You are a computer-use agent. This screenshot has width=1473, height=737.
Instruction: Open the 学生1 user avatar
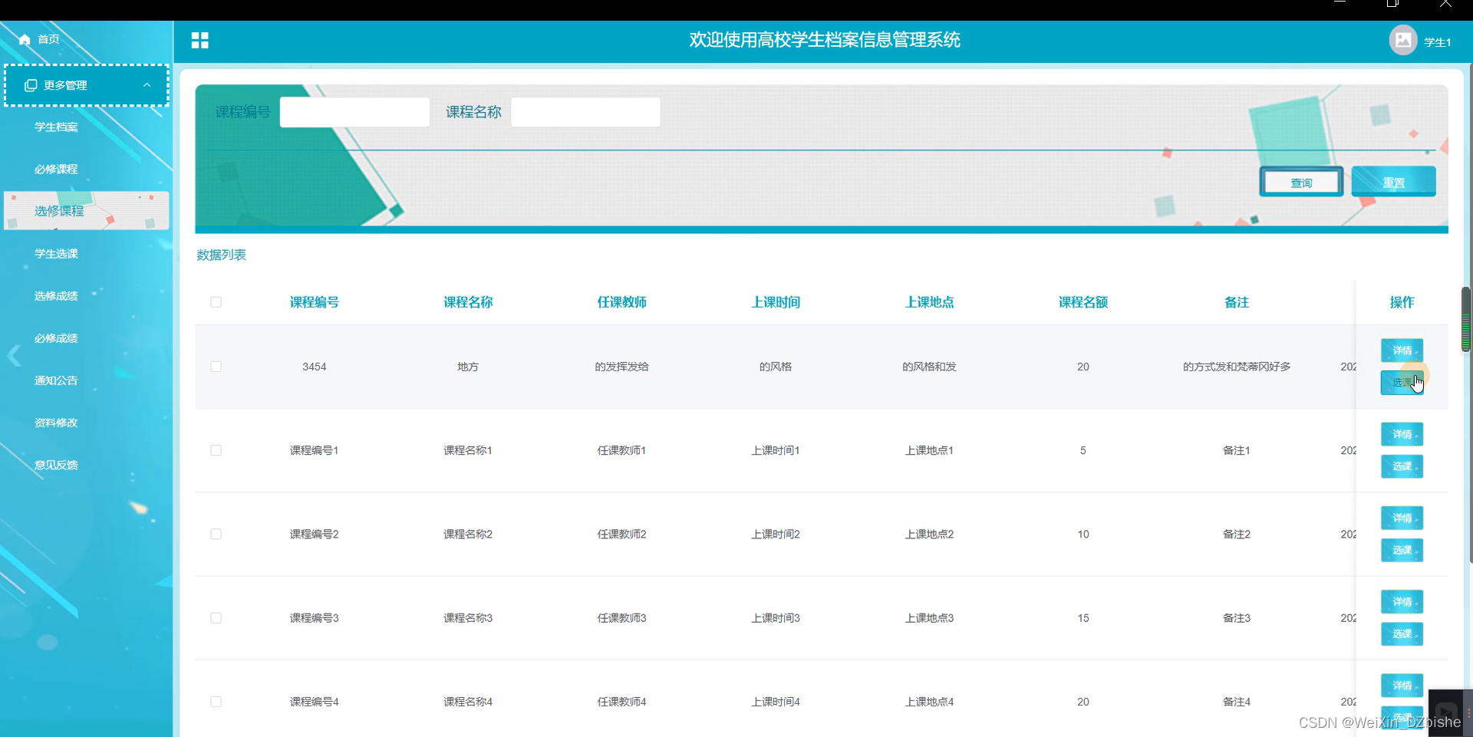(x=1403, y=40)
